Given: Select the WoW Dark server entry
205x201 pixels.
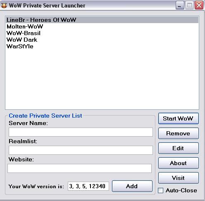Looking at the screenshot, I should 102,40.
